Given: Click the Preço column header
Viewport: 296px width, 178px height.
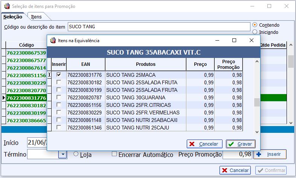Looking at the screenshot, I should 200,64.
